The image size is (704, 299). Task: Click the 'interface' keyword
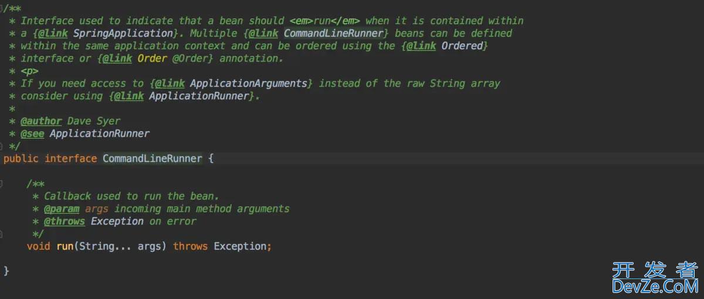[x=70, y=159]
